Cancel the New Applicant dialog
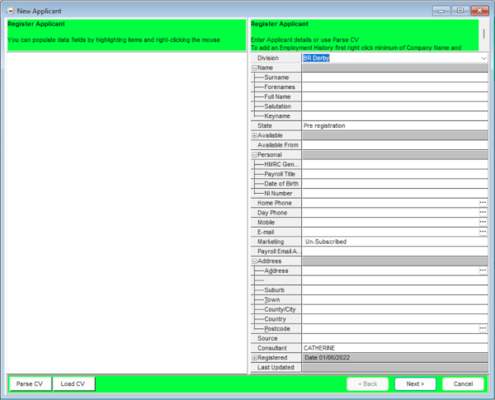495x400 pixels. click(x=463, y=384)
